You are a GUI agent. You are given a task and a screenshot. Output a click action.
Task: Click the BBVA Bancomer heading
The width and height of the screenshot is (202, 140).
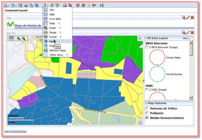(x=156, y=43)
